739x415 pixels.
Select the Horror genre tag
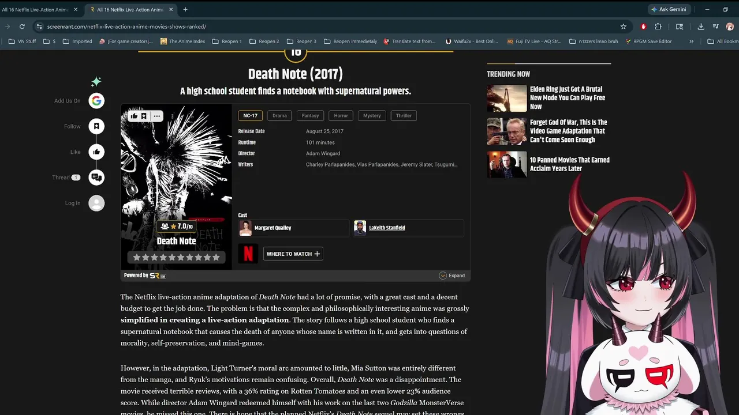341,116
